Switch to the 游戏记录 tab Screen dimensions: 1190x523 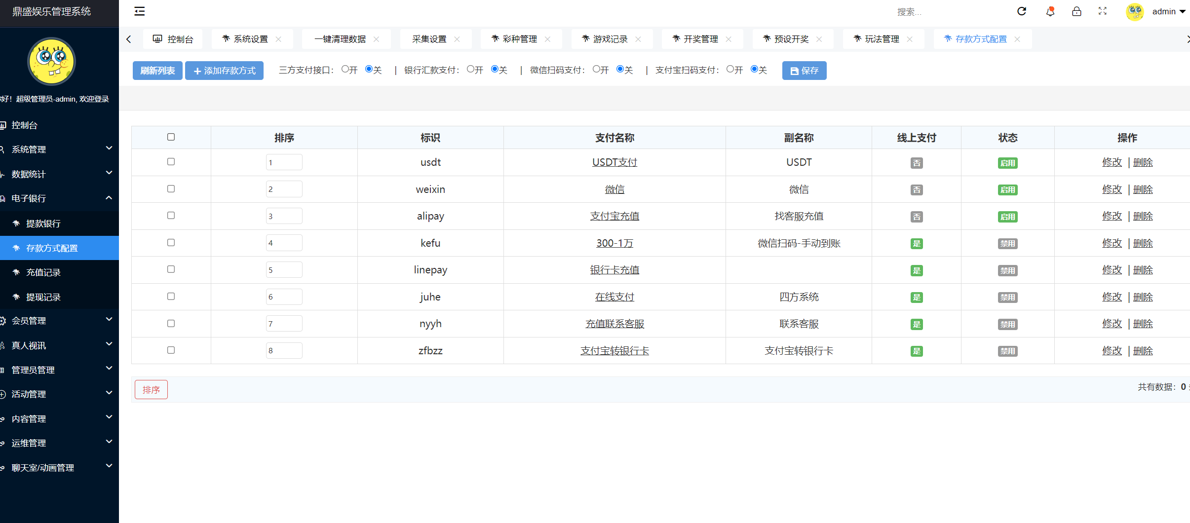coord(611,38)
